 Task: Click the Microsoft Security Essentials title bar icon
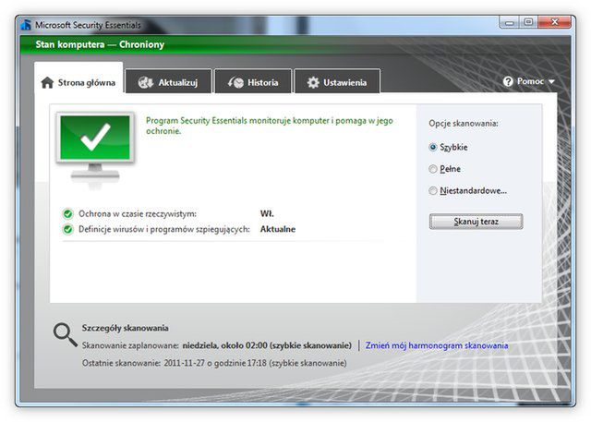(x=26, y=25)
